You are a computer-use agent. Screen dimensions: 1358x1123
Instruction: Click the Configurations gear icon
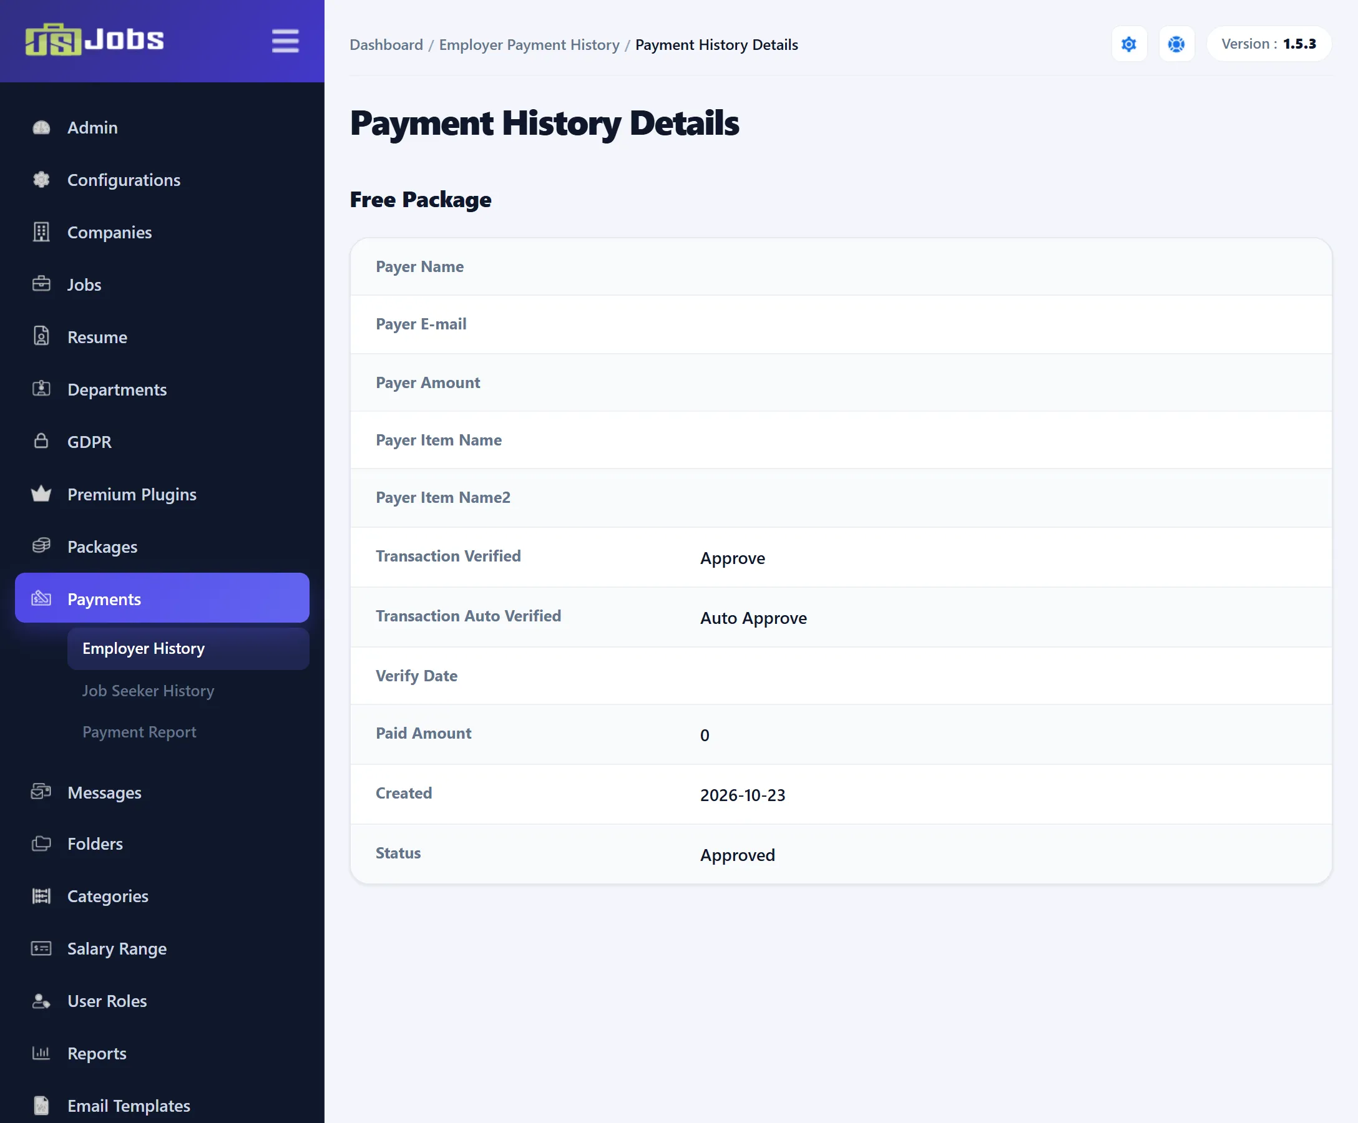41,180
